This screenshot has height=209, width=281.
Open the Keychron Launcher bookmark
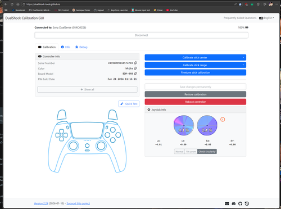117,10
